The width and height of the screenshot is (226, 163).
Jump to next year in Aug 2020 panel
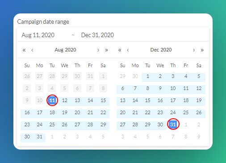tap(106, 50)
